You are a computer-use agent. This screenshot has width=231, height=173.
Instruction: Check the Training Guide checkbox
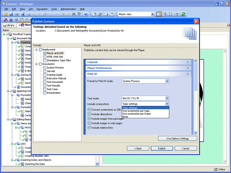(x=45, y=75)
